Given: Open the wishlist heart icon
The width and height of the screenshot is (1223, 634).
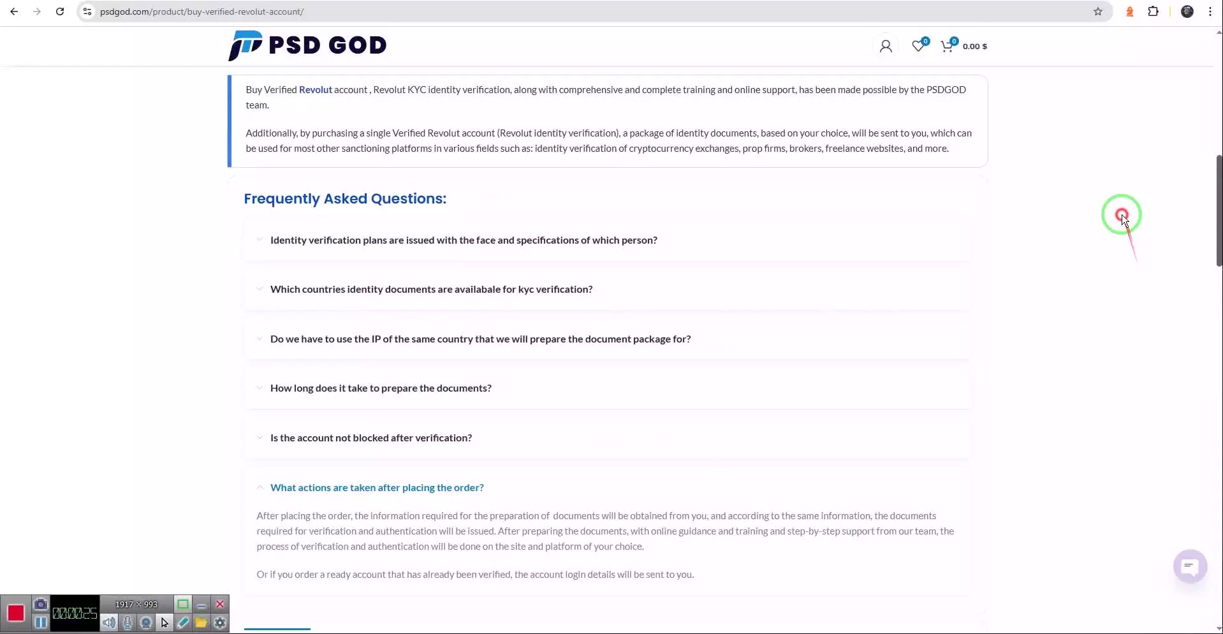Looking at the screenshot, I should (x=919, y=45).
